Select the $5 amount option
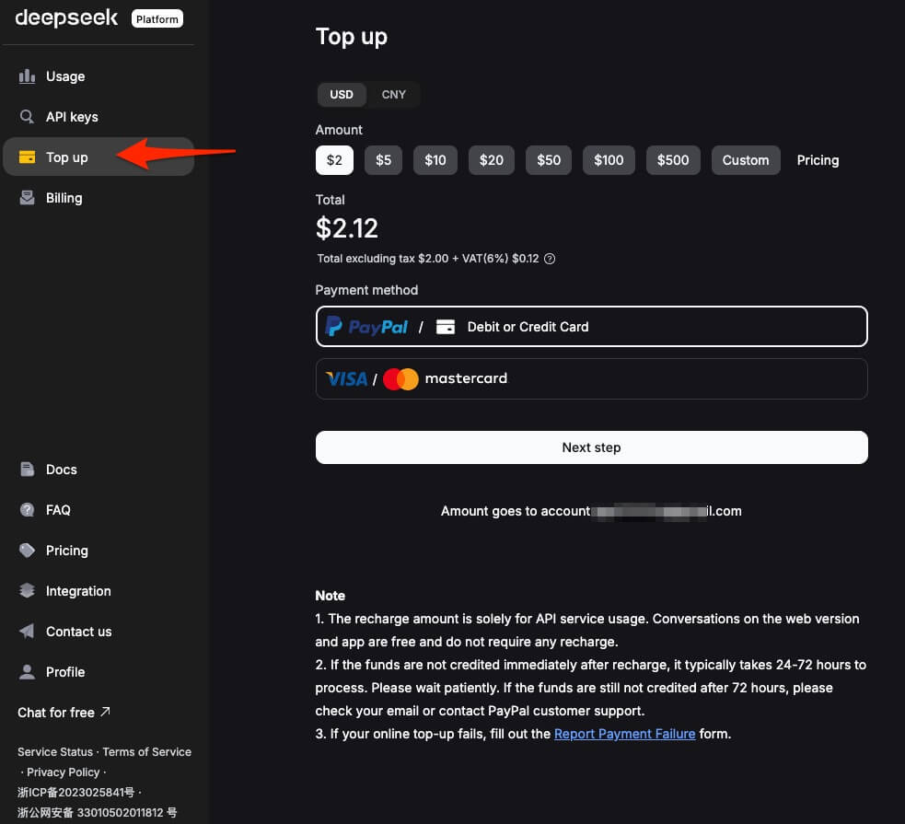The width and height of the screenshot is (905, 824). 383,160
